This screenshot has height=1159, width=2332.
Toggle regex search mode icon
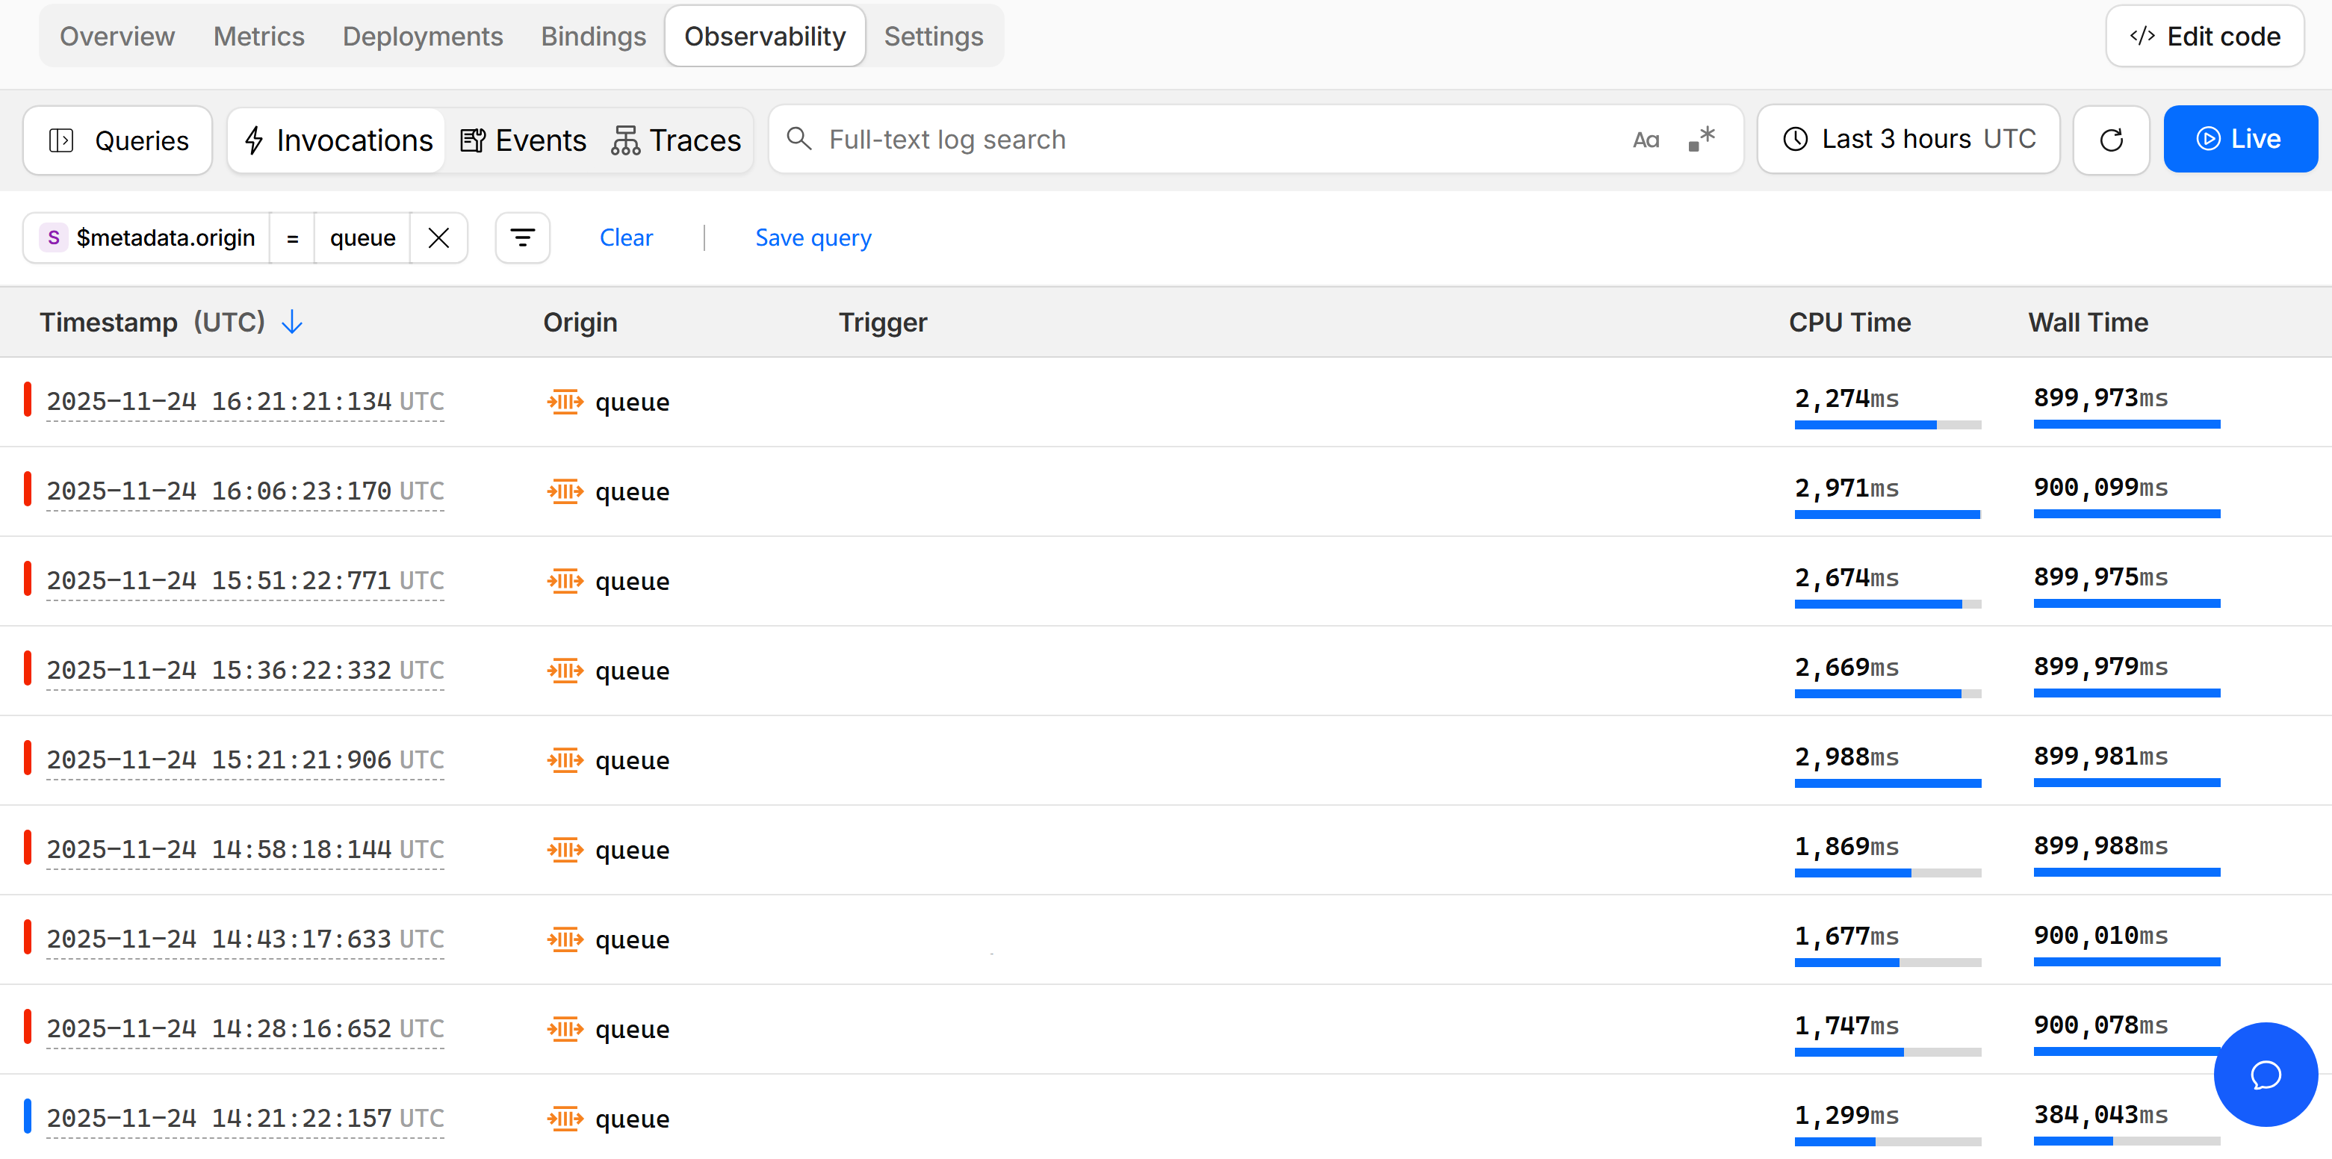pos(1701,140)
